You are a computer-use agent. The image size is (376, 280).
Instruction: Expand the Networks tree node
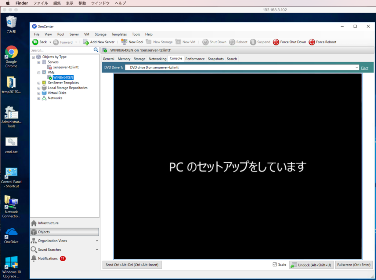(x=39, y=98)
